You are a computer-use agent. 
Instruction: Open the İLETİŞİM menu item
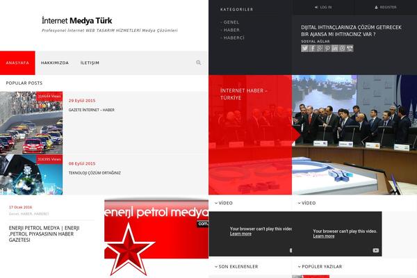(90, 63)
